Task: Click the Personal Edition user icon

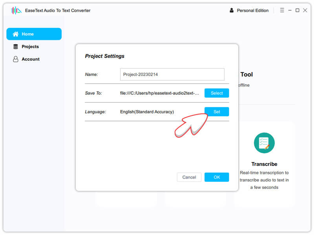Action: pos(232,11)
